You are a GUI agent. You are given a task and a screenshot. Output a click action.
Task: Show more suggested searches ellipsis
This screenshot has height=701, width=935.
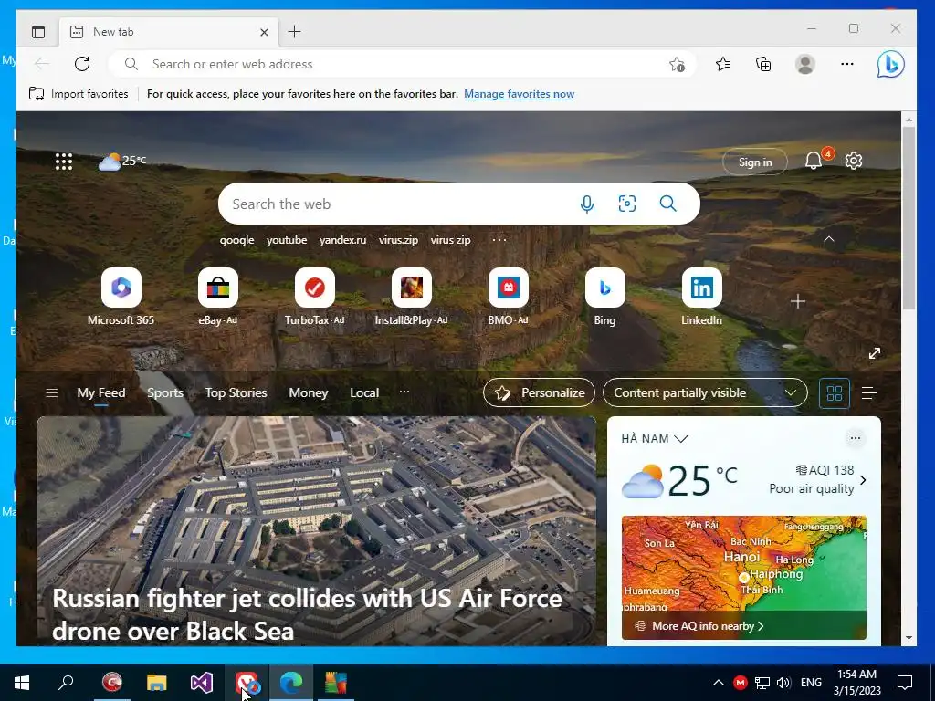tap(499, 240)
